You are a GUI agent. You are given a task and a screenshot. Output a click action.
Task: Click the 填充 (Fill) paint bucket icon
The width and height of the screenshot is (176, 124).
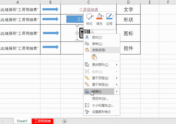(99, 17)
